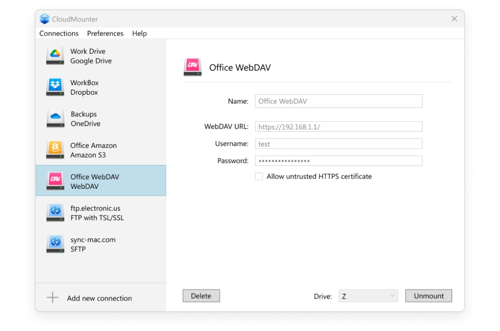The width and height of the screenshot is (500, 331).
Task: Select the Backups OneDrive drive icon
Action: (x=55, y=118)
